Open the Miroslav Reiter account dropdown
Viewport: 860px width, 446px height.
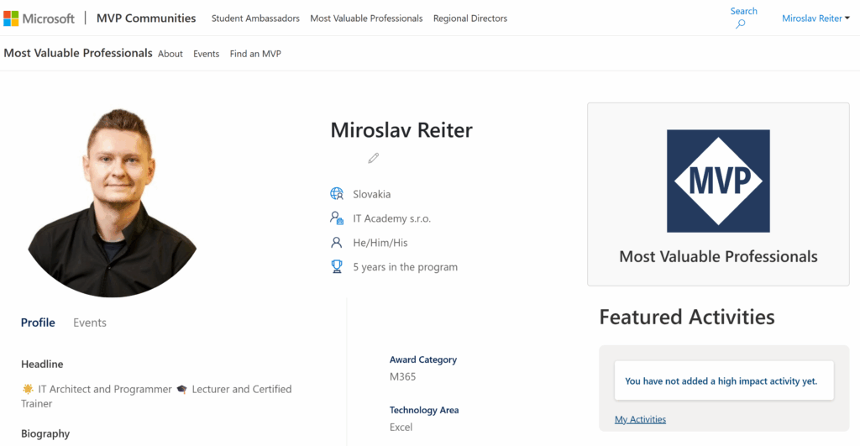[x=815, y=18]
